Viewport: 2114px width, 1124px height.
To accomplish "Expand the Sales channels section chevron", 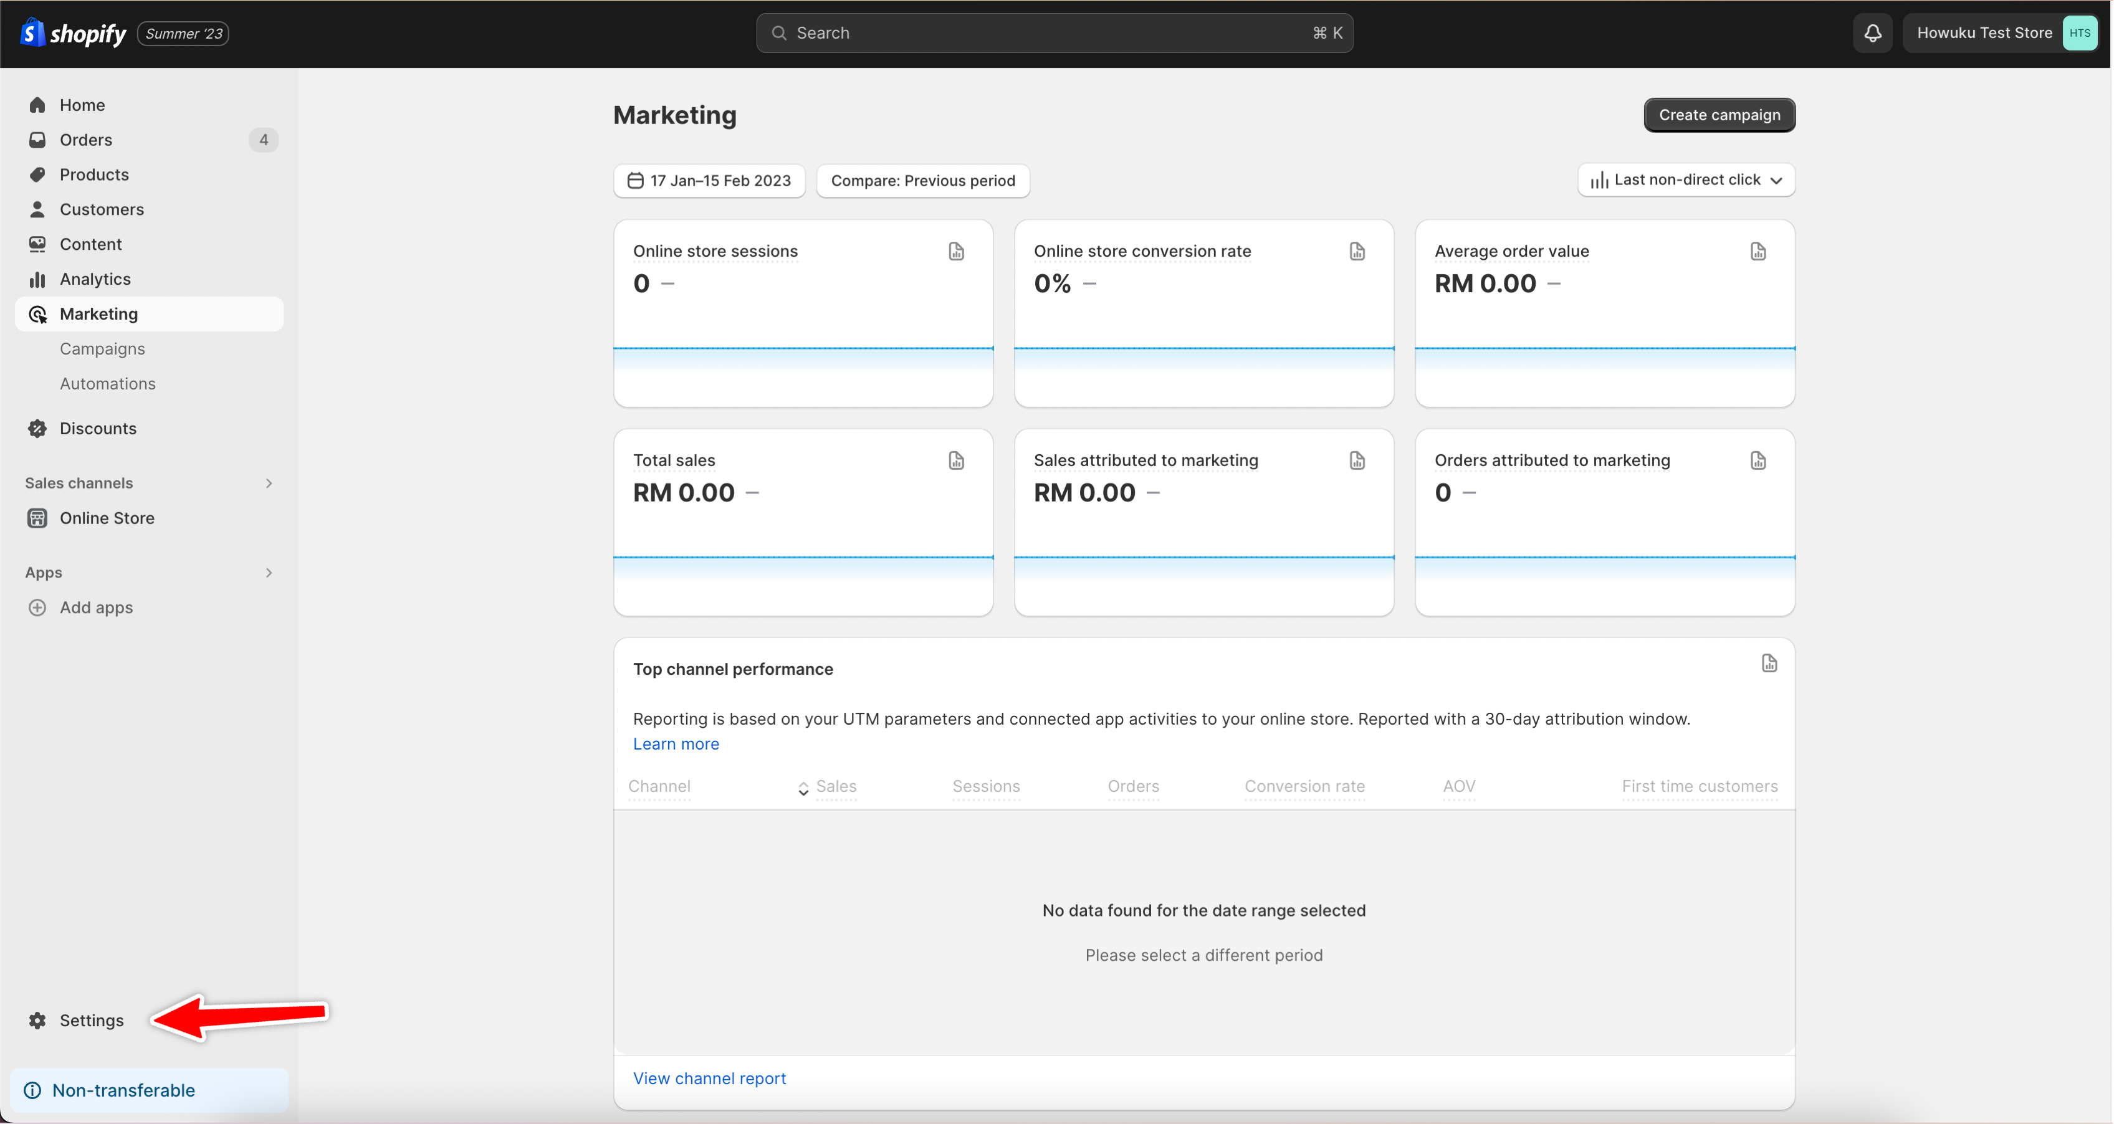I will [x=269, y=483].
